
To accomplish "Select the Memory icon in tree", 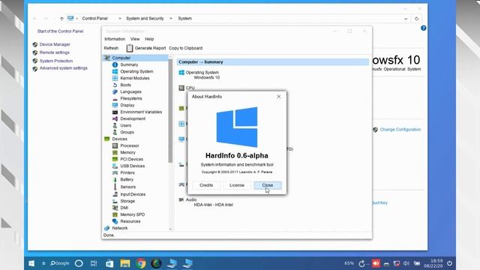I will [x=115, y=152].
